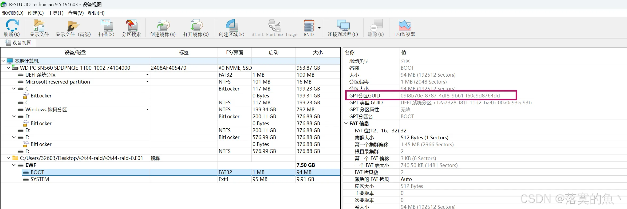Screen dimensions: 627x209
Task: Open the I/O Monitor (I/O监视器)
Action: point(404,28)
